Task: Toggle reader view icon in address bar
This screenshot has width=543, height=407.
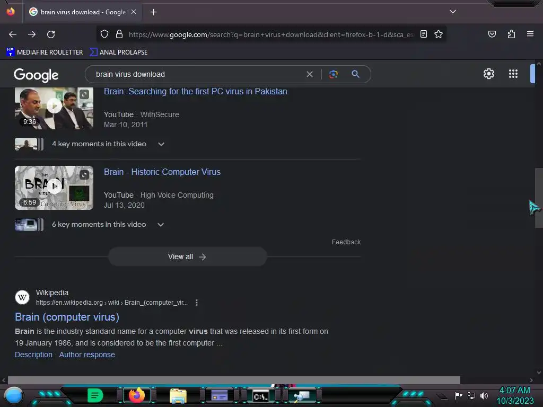Action: 424,34
